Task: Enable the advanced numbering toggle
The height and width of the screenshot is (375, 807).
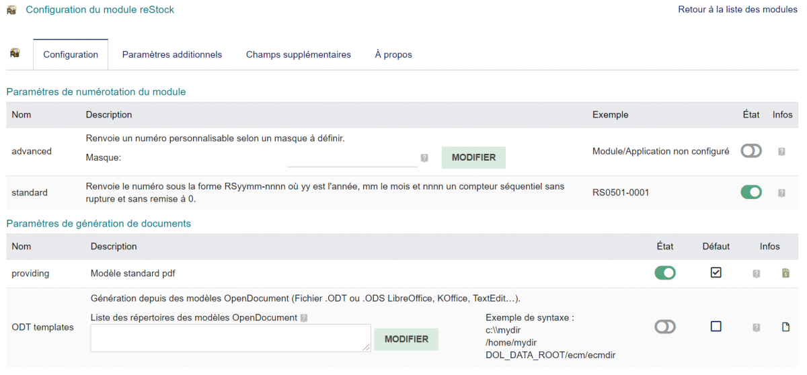Action: [x=751, y=151]
